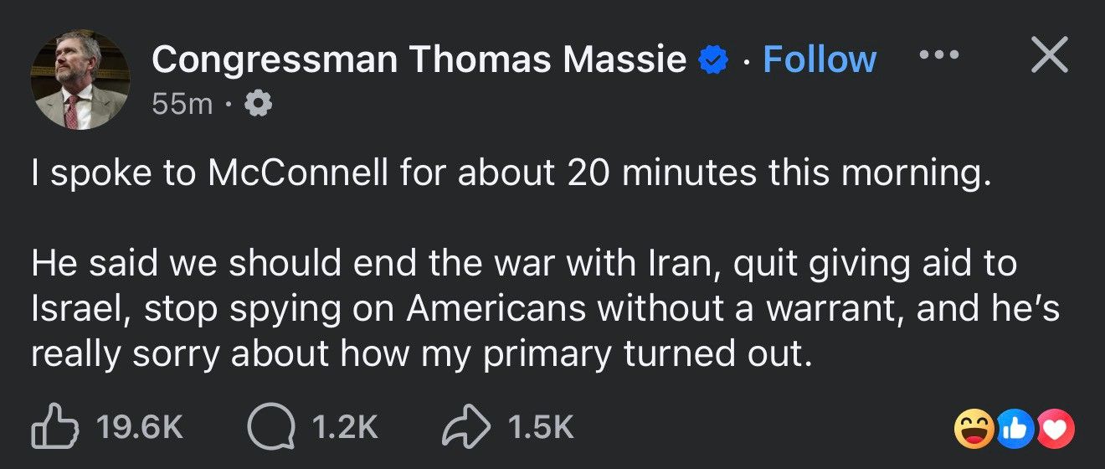The height and width of the screenshot is (469, 1105).
Task: Click the red heart Love reaction
Action: pos(1056,430)
